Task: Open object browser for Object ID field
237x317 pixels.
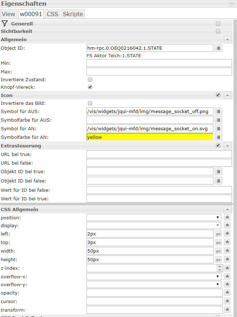Action: coord(218,48)
